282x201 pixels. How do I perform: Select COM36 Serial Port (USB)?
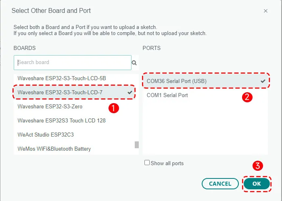point(176,81)
